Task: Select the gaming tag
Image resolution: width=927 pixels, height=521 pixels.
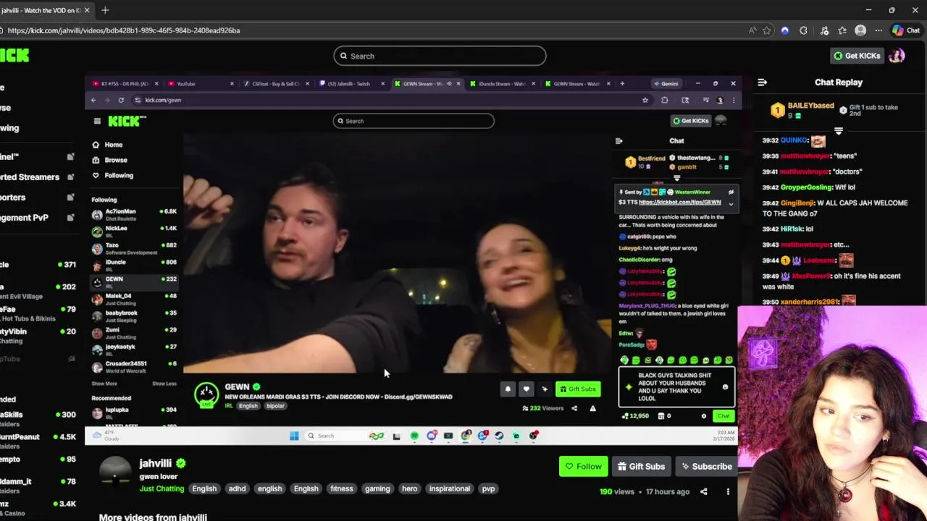Action: pyautogui.click(x=377, y=488)
